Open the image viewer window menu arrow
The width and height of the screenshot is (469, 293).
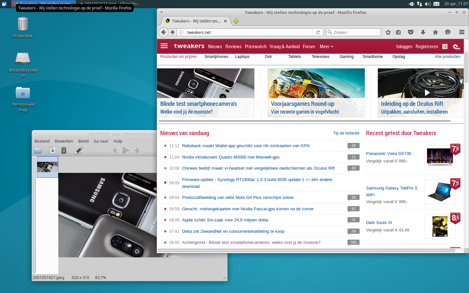[36, 134]
